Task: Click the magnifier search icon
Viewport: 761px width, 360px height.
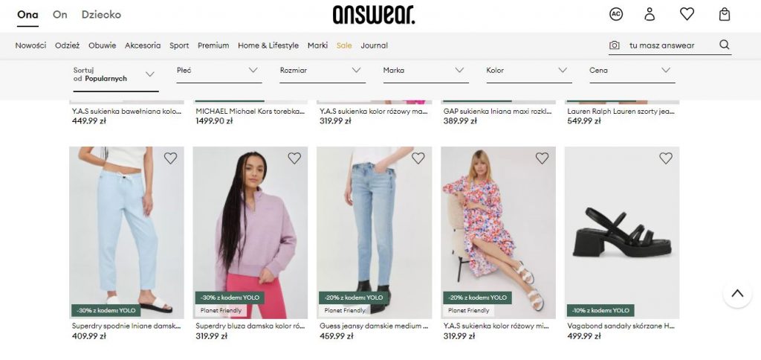Action: tap(724, 45)
